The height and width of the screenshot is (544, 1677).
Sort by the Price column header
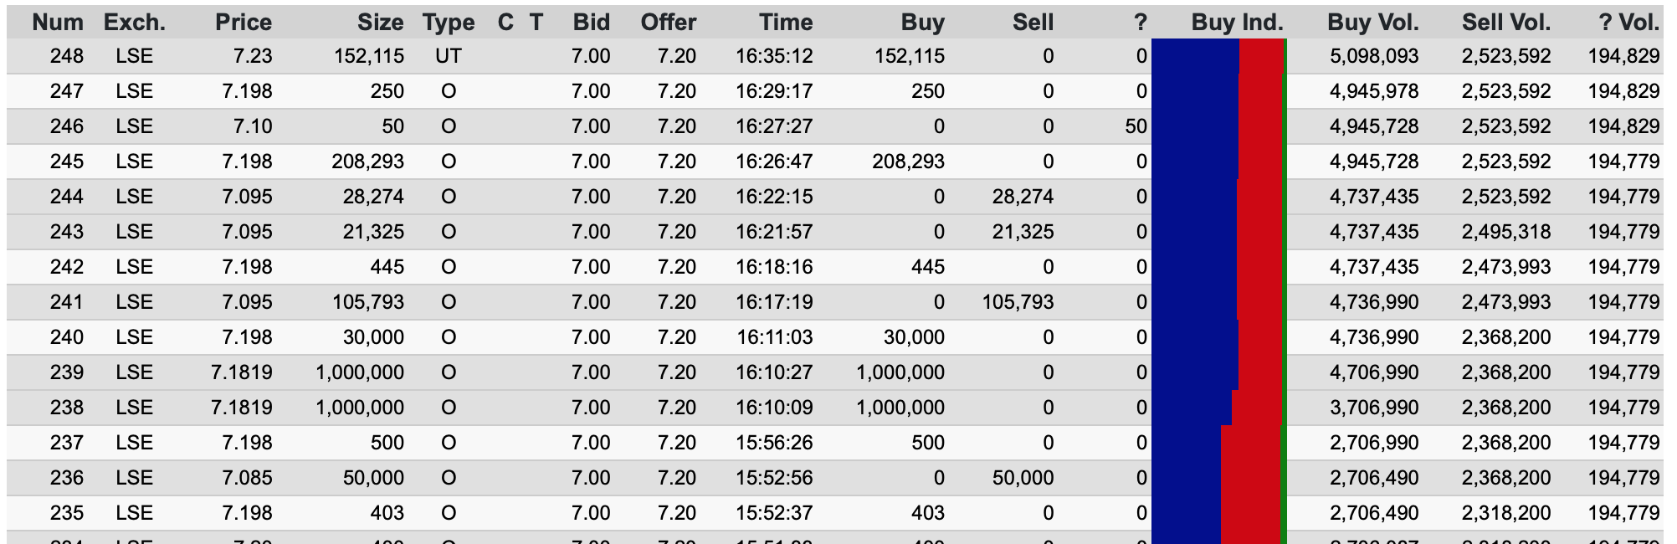tap(243, 23)
